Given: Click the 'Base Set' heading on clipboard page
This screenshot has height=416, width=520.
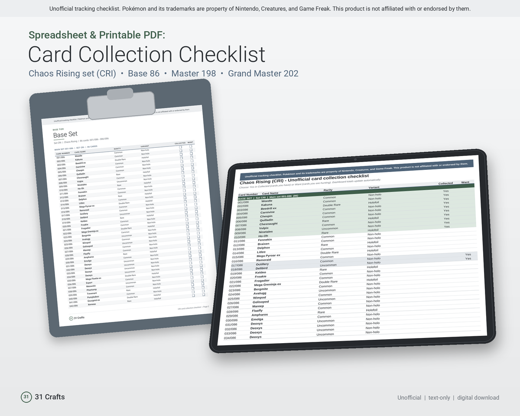Looking at the screenshot, I should [65, 135].
